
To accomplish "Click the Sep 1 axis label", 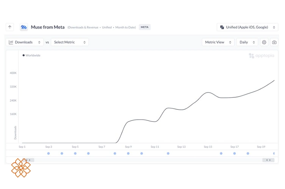I will pos(22,147).
